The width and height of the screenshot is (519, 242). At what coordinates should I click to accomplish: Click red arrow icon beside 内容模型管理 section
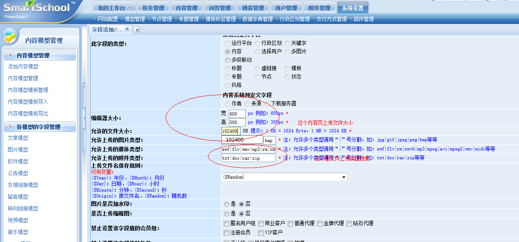(x=10, y=55)
